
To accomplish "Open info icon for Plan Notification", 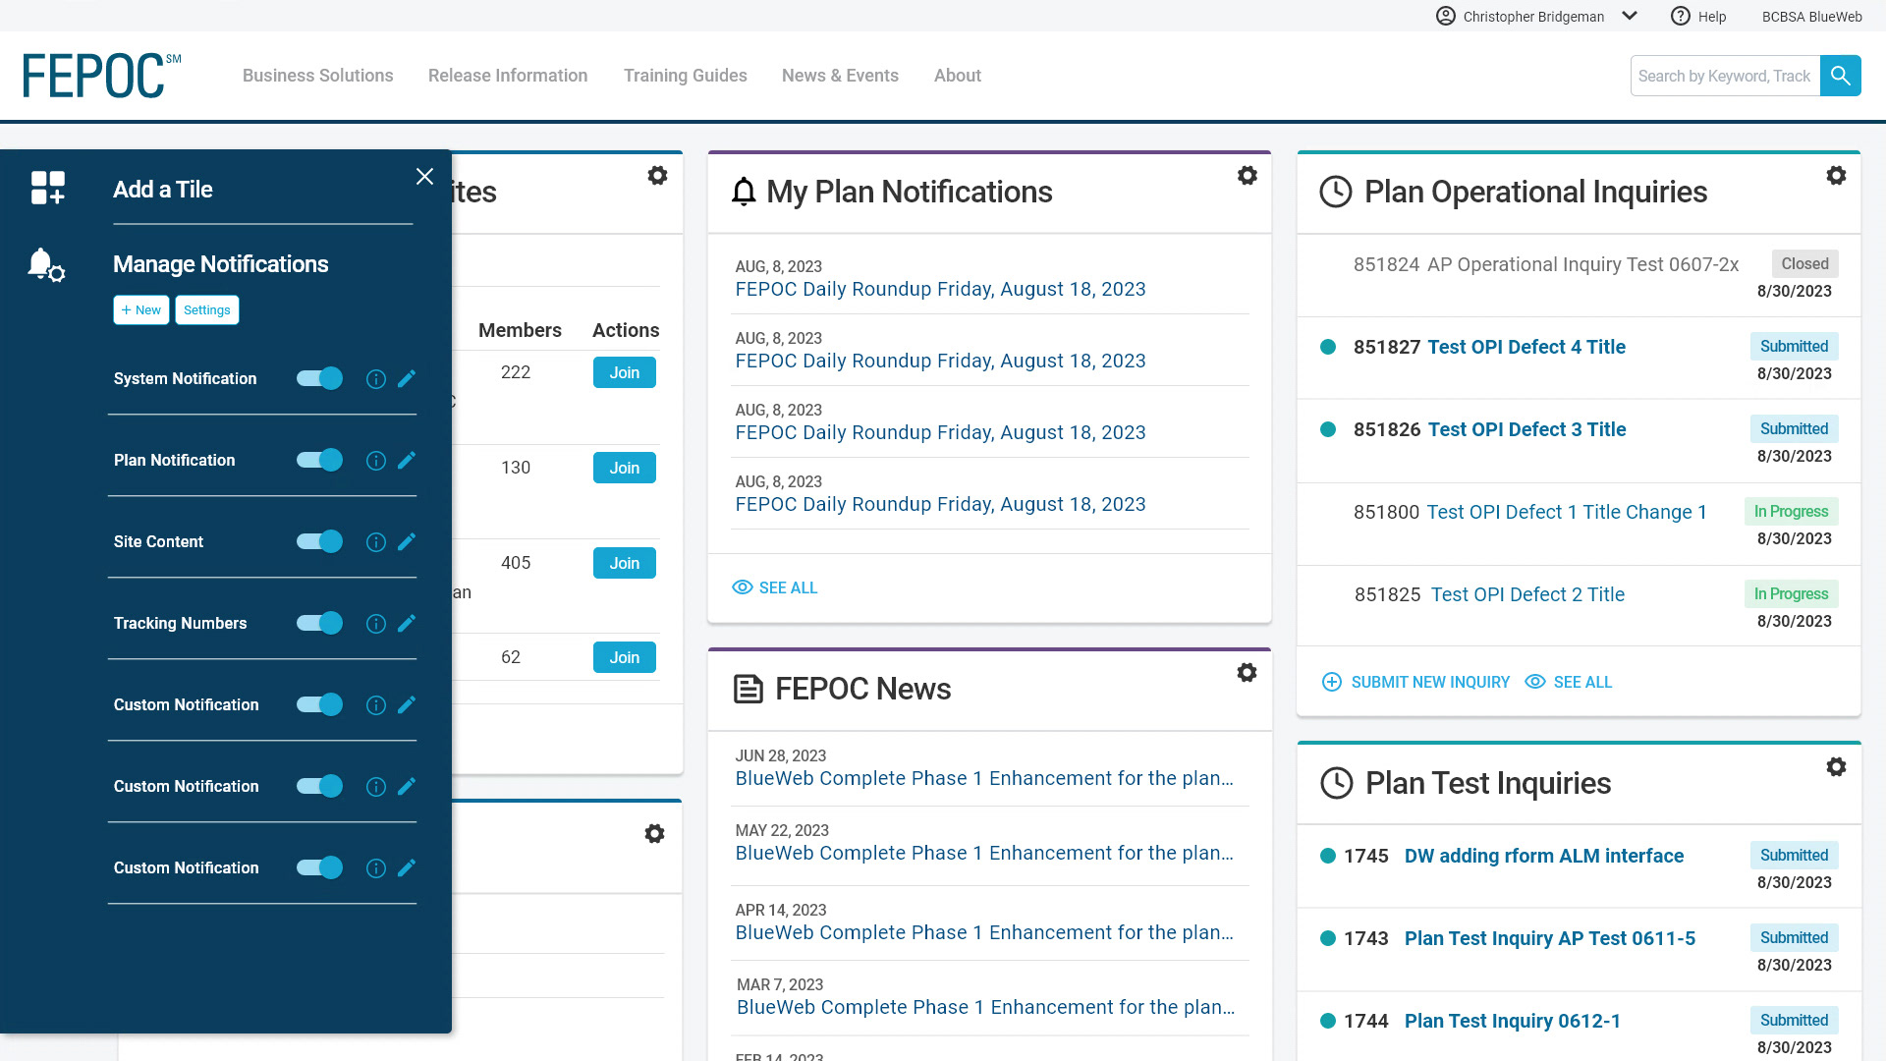I will point(375,460).
